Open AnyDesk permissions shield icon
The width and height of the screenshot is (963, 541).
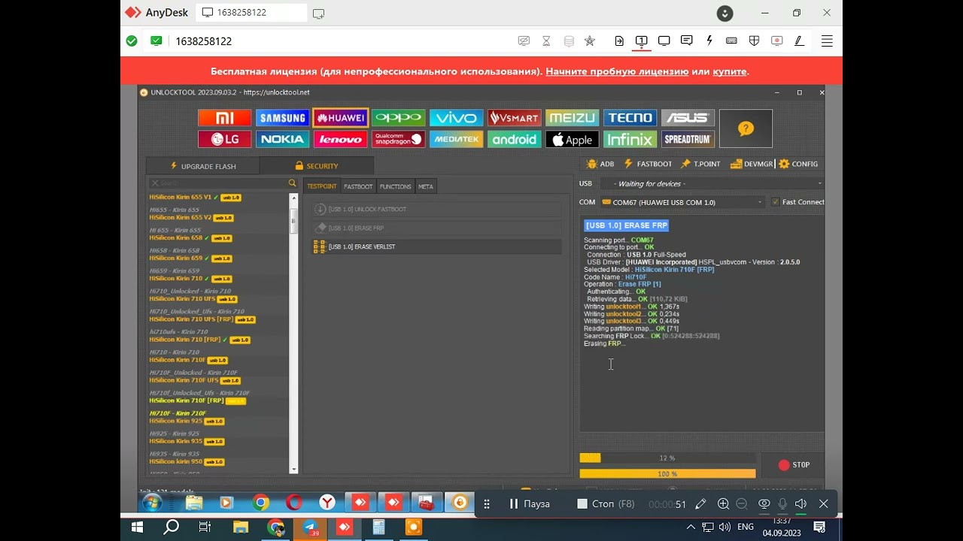coord(754,41)
